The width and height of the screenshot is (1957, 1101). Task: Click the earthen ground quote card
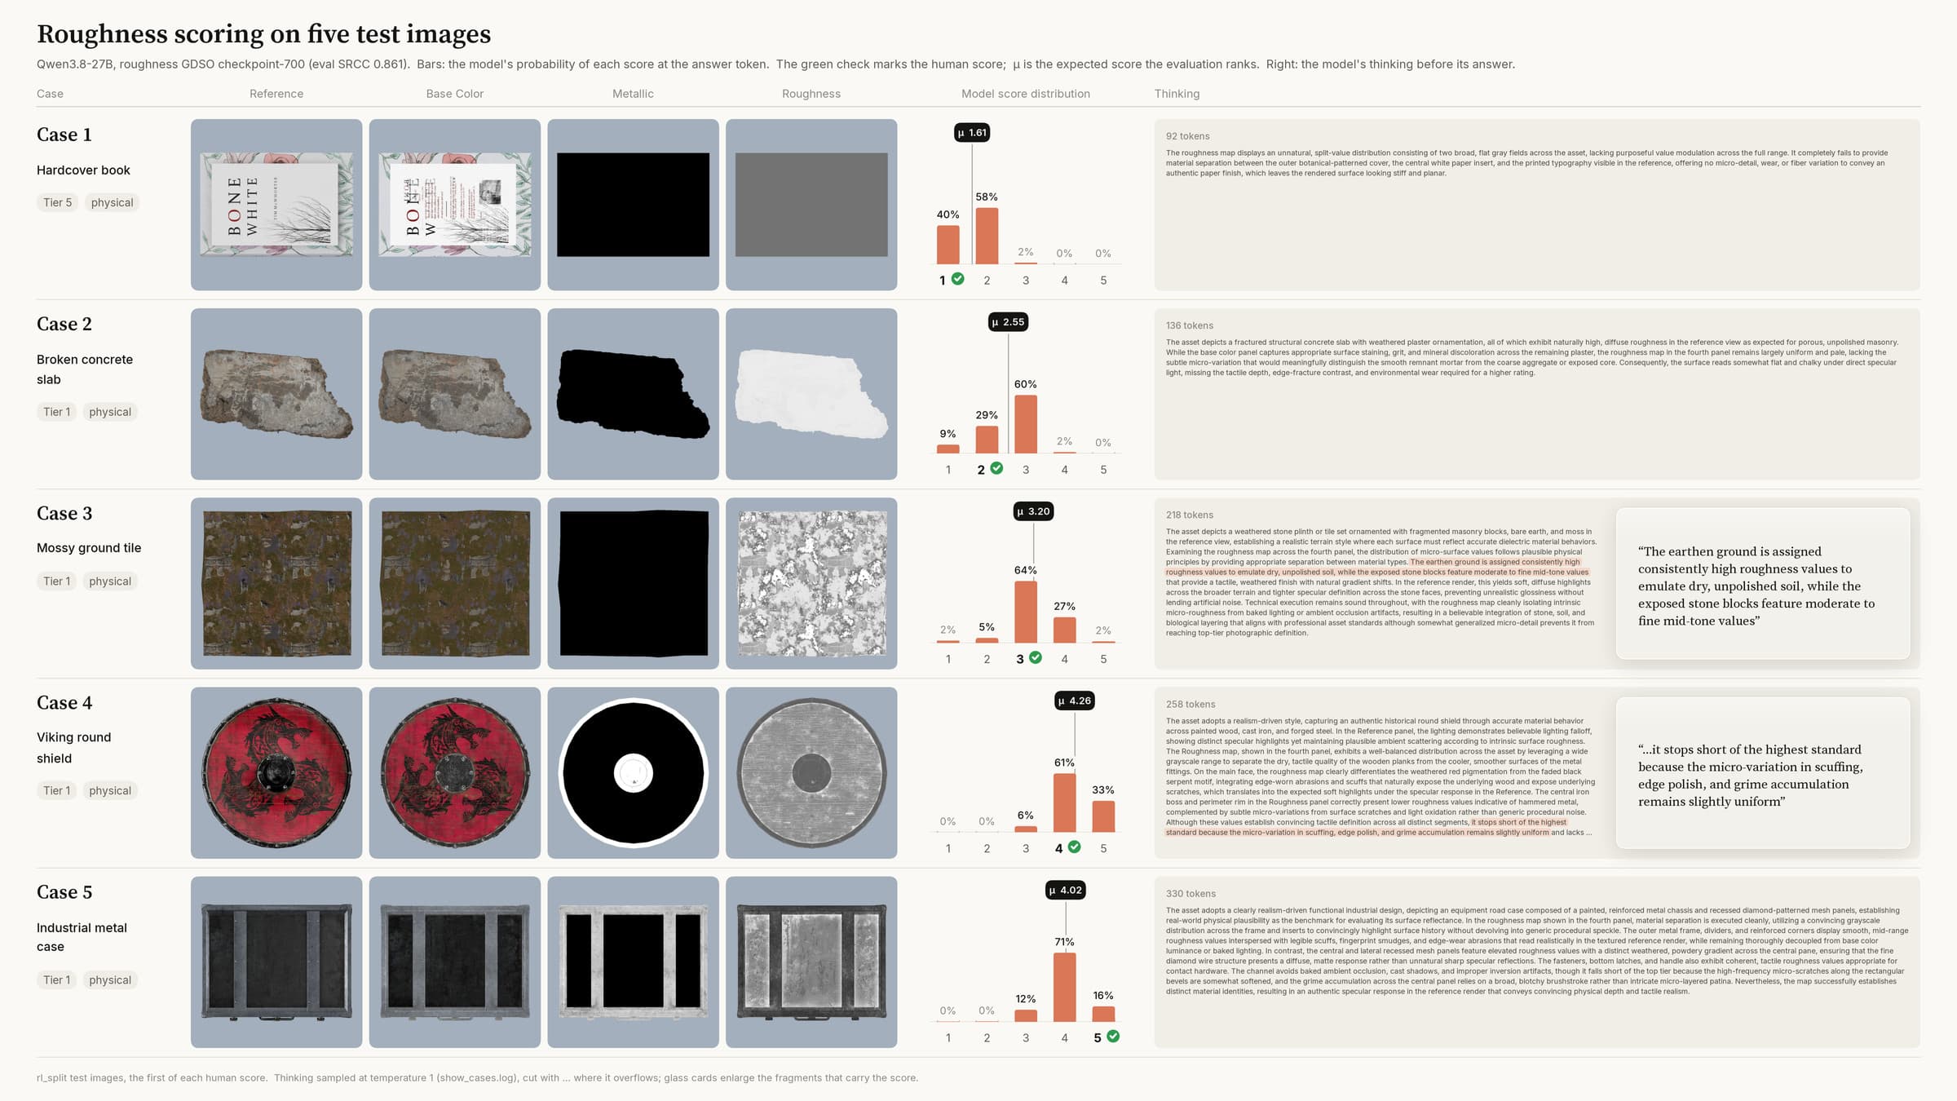pyautogui.click(x=1763, y=584)
